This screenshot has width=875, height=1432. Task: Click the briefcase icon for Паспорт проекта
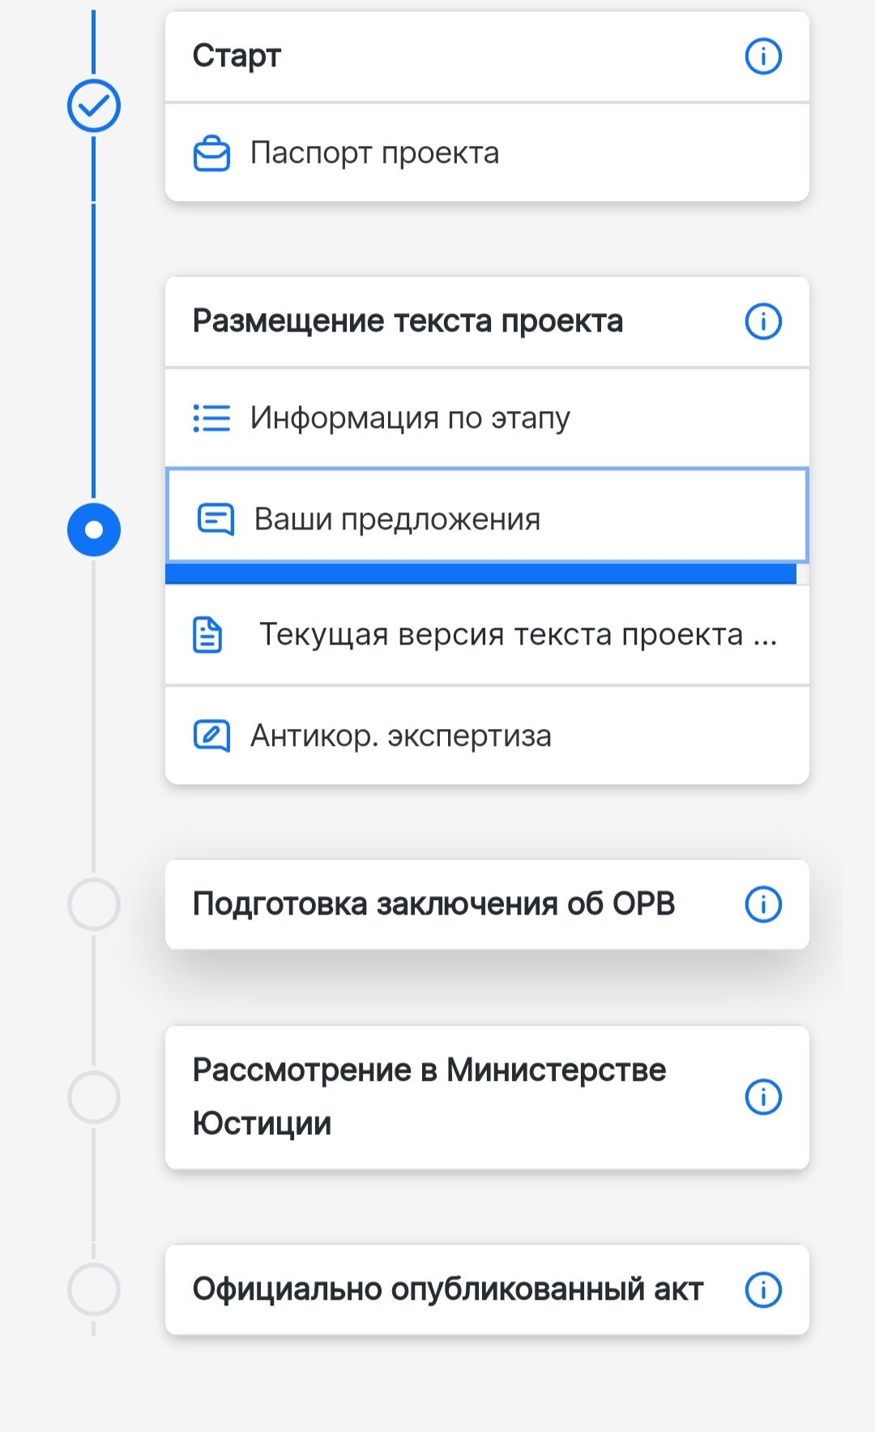click(211, 153)
